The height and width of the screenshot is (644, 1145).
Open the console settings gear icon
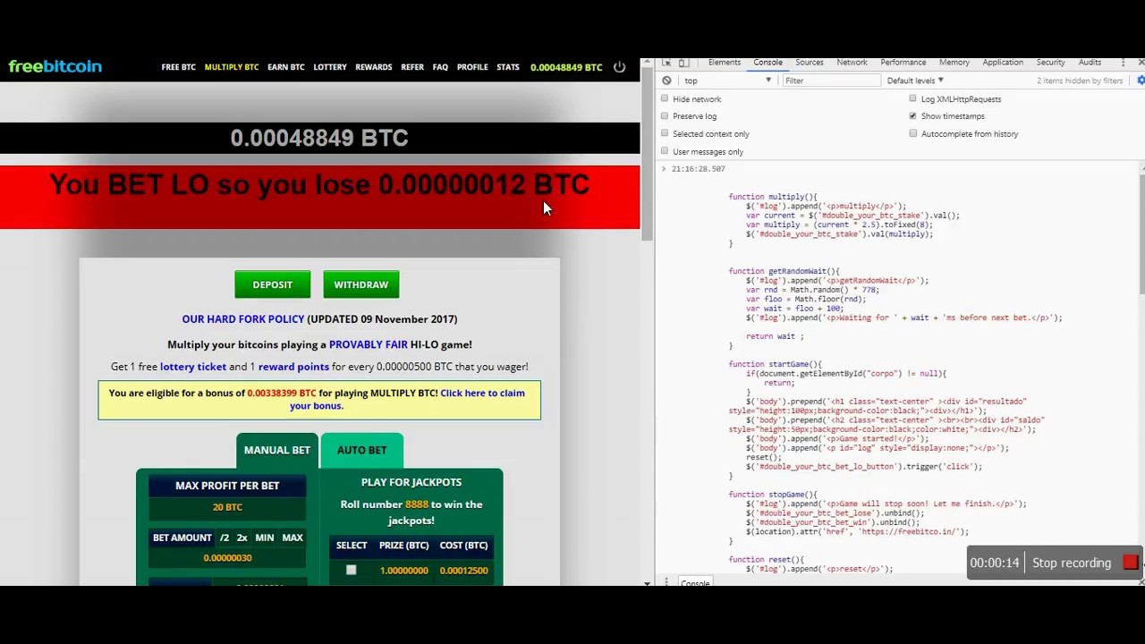(1141, 80)
